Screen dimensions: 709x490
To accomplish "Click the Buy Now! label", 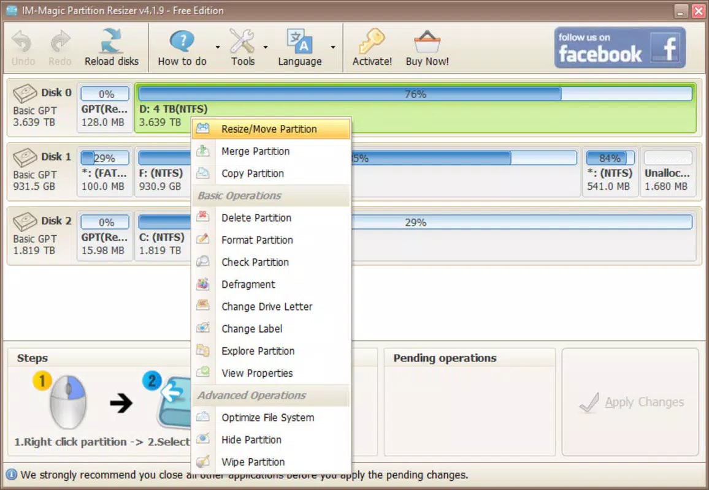I will click(x=427, y=61).
